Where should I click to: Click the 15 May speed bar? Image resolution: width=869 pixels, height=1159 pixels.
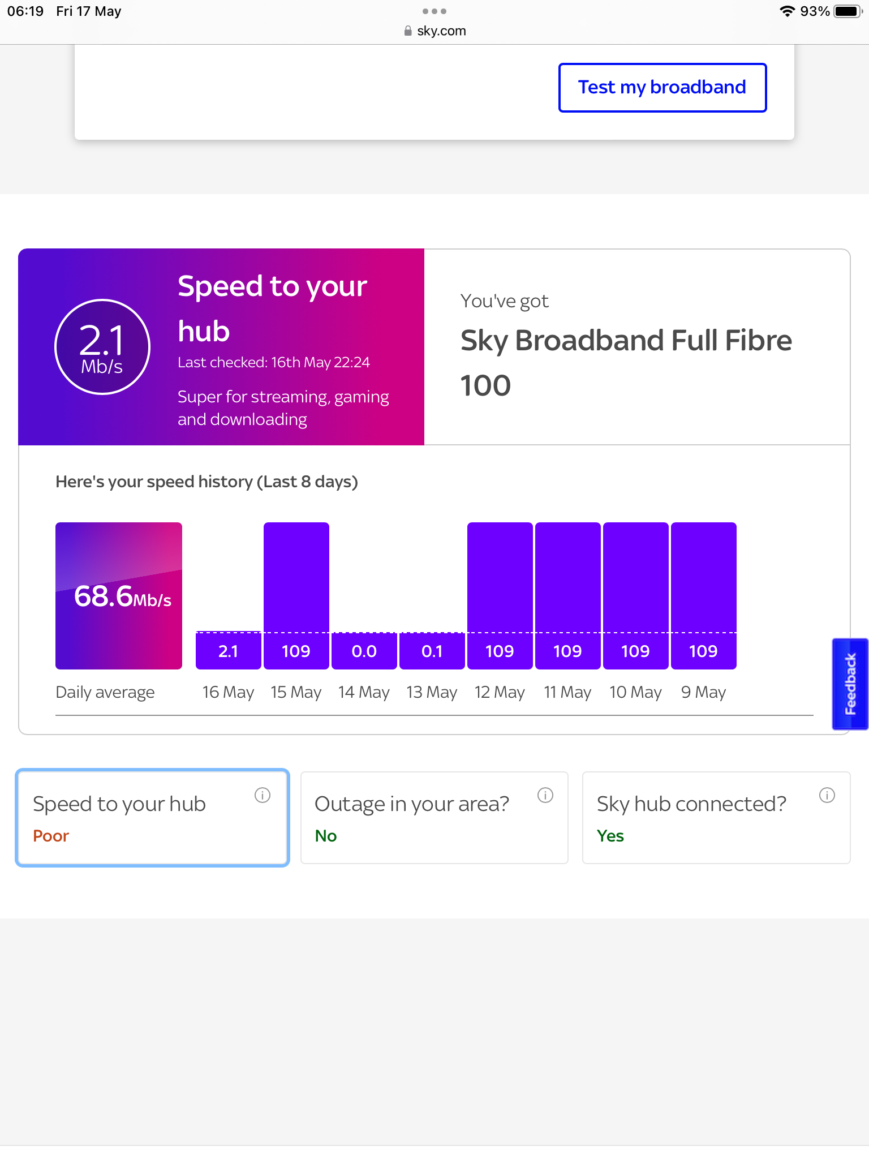coord(296,594)
